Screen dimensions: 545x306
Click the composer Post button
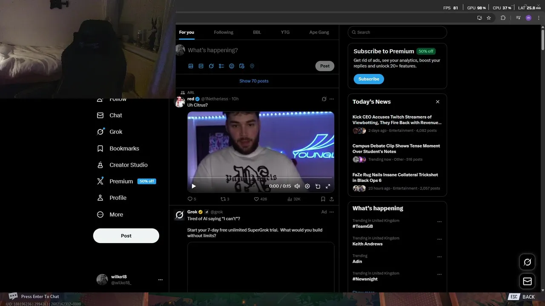(x=325, y=66)
